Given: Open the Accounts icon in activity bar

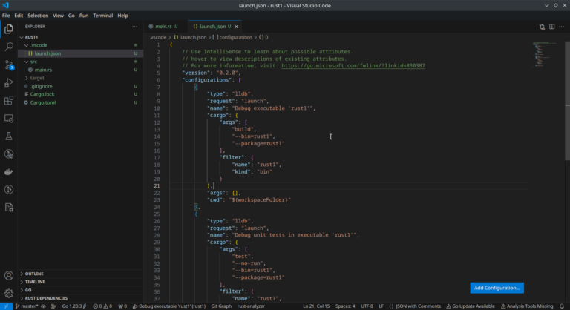Looking at the screenshot, I should [9, 275].
